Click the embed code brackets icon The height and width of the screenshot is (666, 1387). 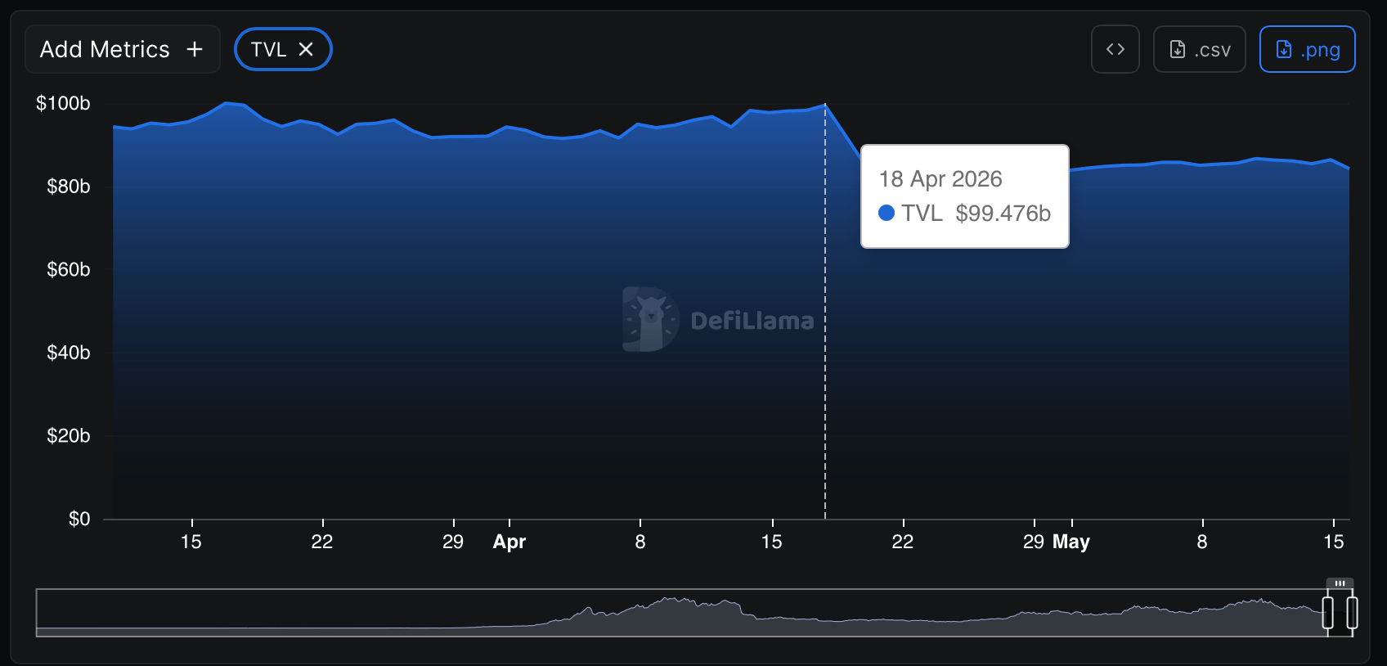pos(1115,49)
